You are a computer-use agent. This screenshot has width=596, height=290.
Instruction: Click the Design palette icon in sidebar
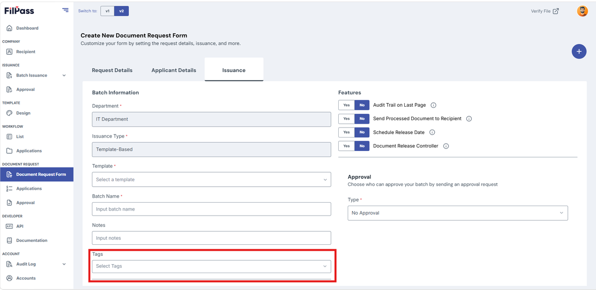pyautogui.click(x=9, y=113)
